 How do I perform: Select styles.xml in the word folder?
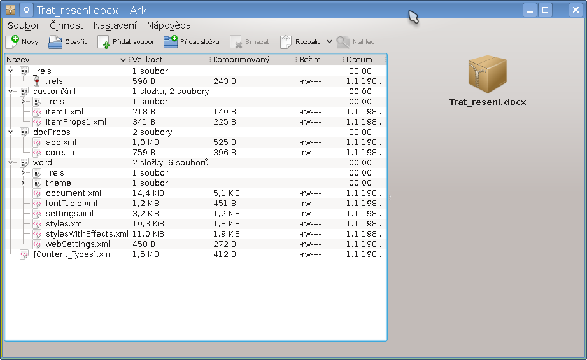point(65,224)
